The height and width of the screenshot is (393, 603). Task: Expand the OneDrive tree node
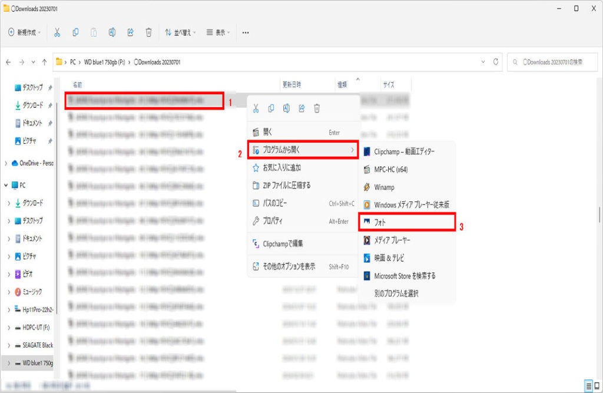click(6, 163)
